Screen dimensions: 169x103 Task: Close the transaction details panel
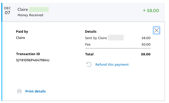pyautogui.click(x=156, y=30)
